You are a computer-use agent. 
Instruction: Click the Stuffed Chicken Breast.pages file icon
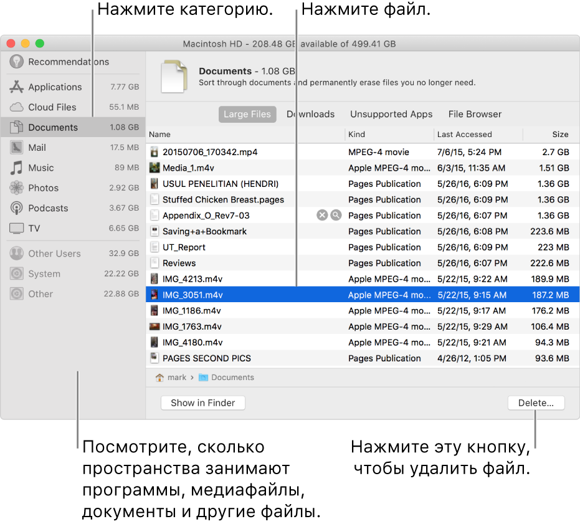(155, 199)
